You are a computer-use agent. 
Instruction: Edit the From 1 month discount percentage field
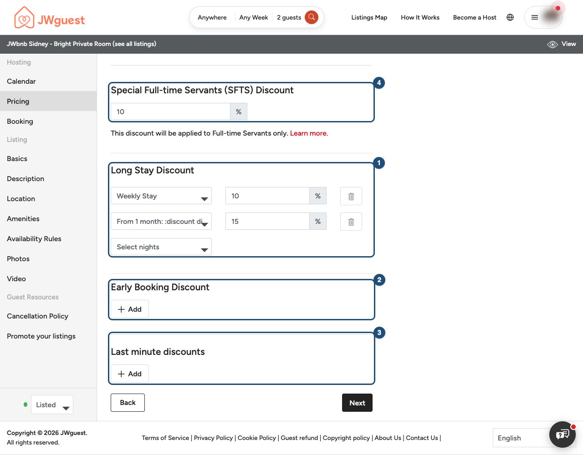pyautogui.click(x=267, y=221)
